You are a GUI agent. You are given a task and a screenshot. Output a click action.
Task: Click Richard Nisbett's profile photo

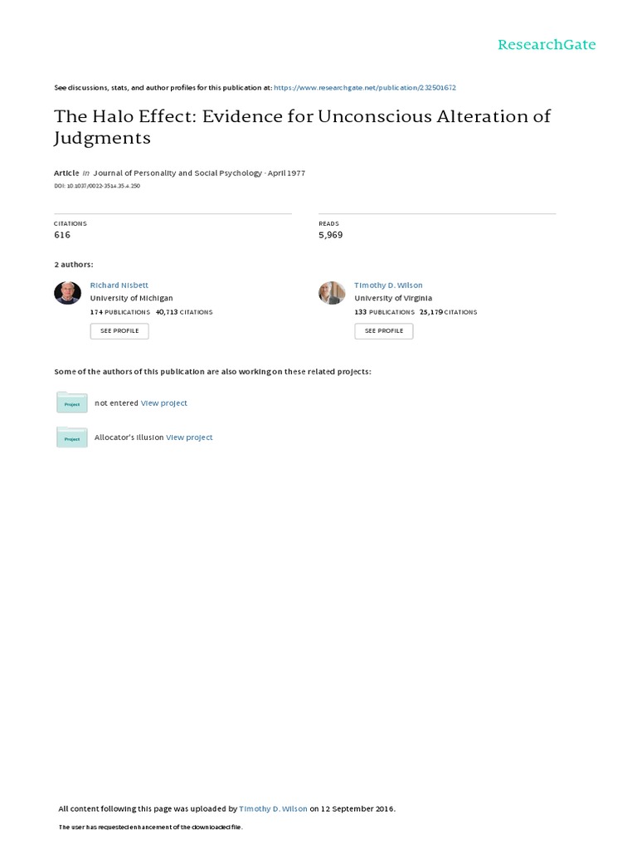click(67, 293)
